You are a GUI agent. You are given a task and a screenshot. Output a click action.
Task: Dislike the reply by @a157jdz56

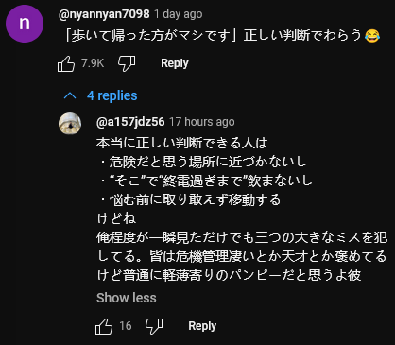(154, 326)
